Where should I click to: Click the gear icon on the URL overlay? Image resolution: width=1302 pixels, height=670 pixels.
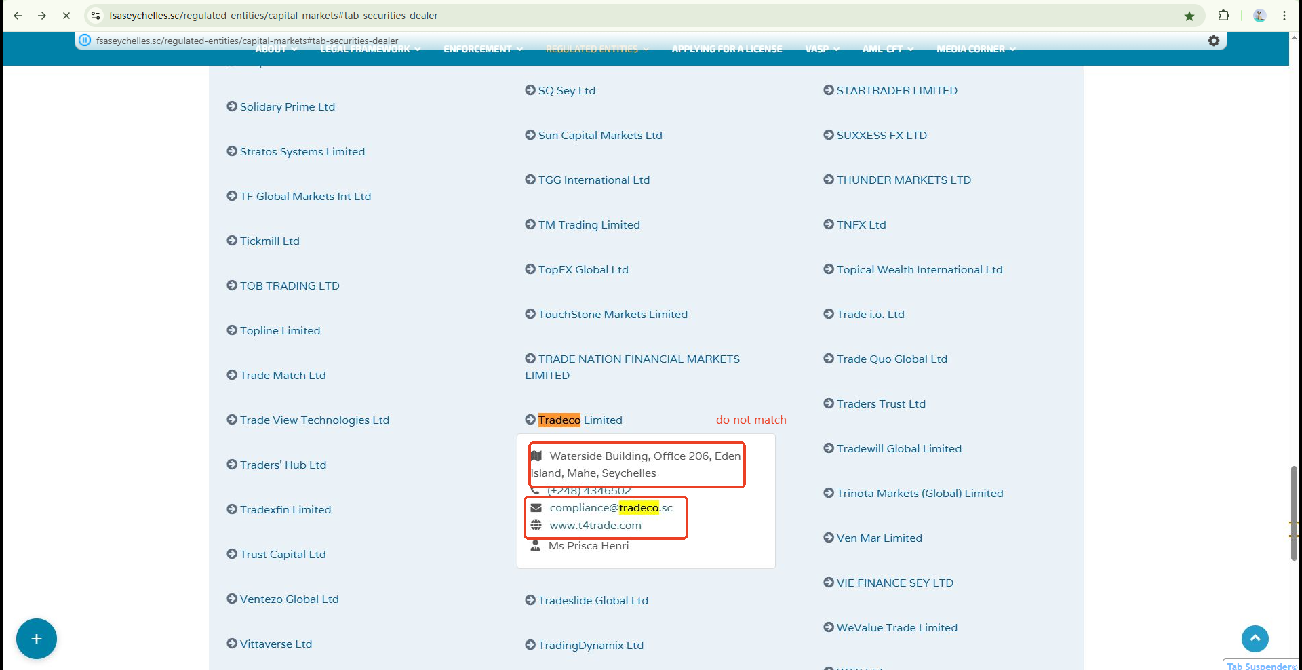click(1213, 41)
